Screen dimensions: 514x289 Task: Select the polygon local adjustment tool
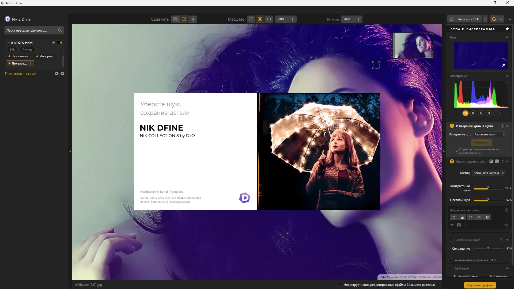[x=471, y=217]
